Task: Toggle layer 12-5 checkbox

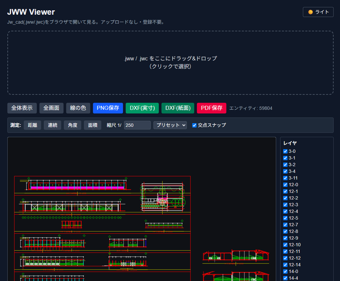Action: click(285, 218)
